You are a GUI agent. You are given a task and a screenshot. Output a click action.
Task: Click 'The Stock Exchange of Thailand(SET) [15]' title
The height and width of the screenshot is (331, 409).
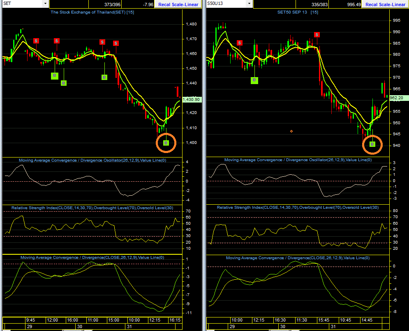point(92,12)
